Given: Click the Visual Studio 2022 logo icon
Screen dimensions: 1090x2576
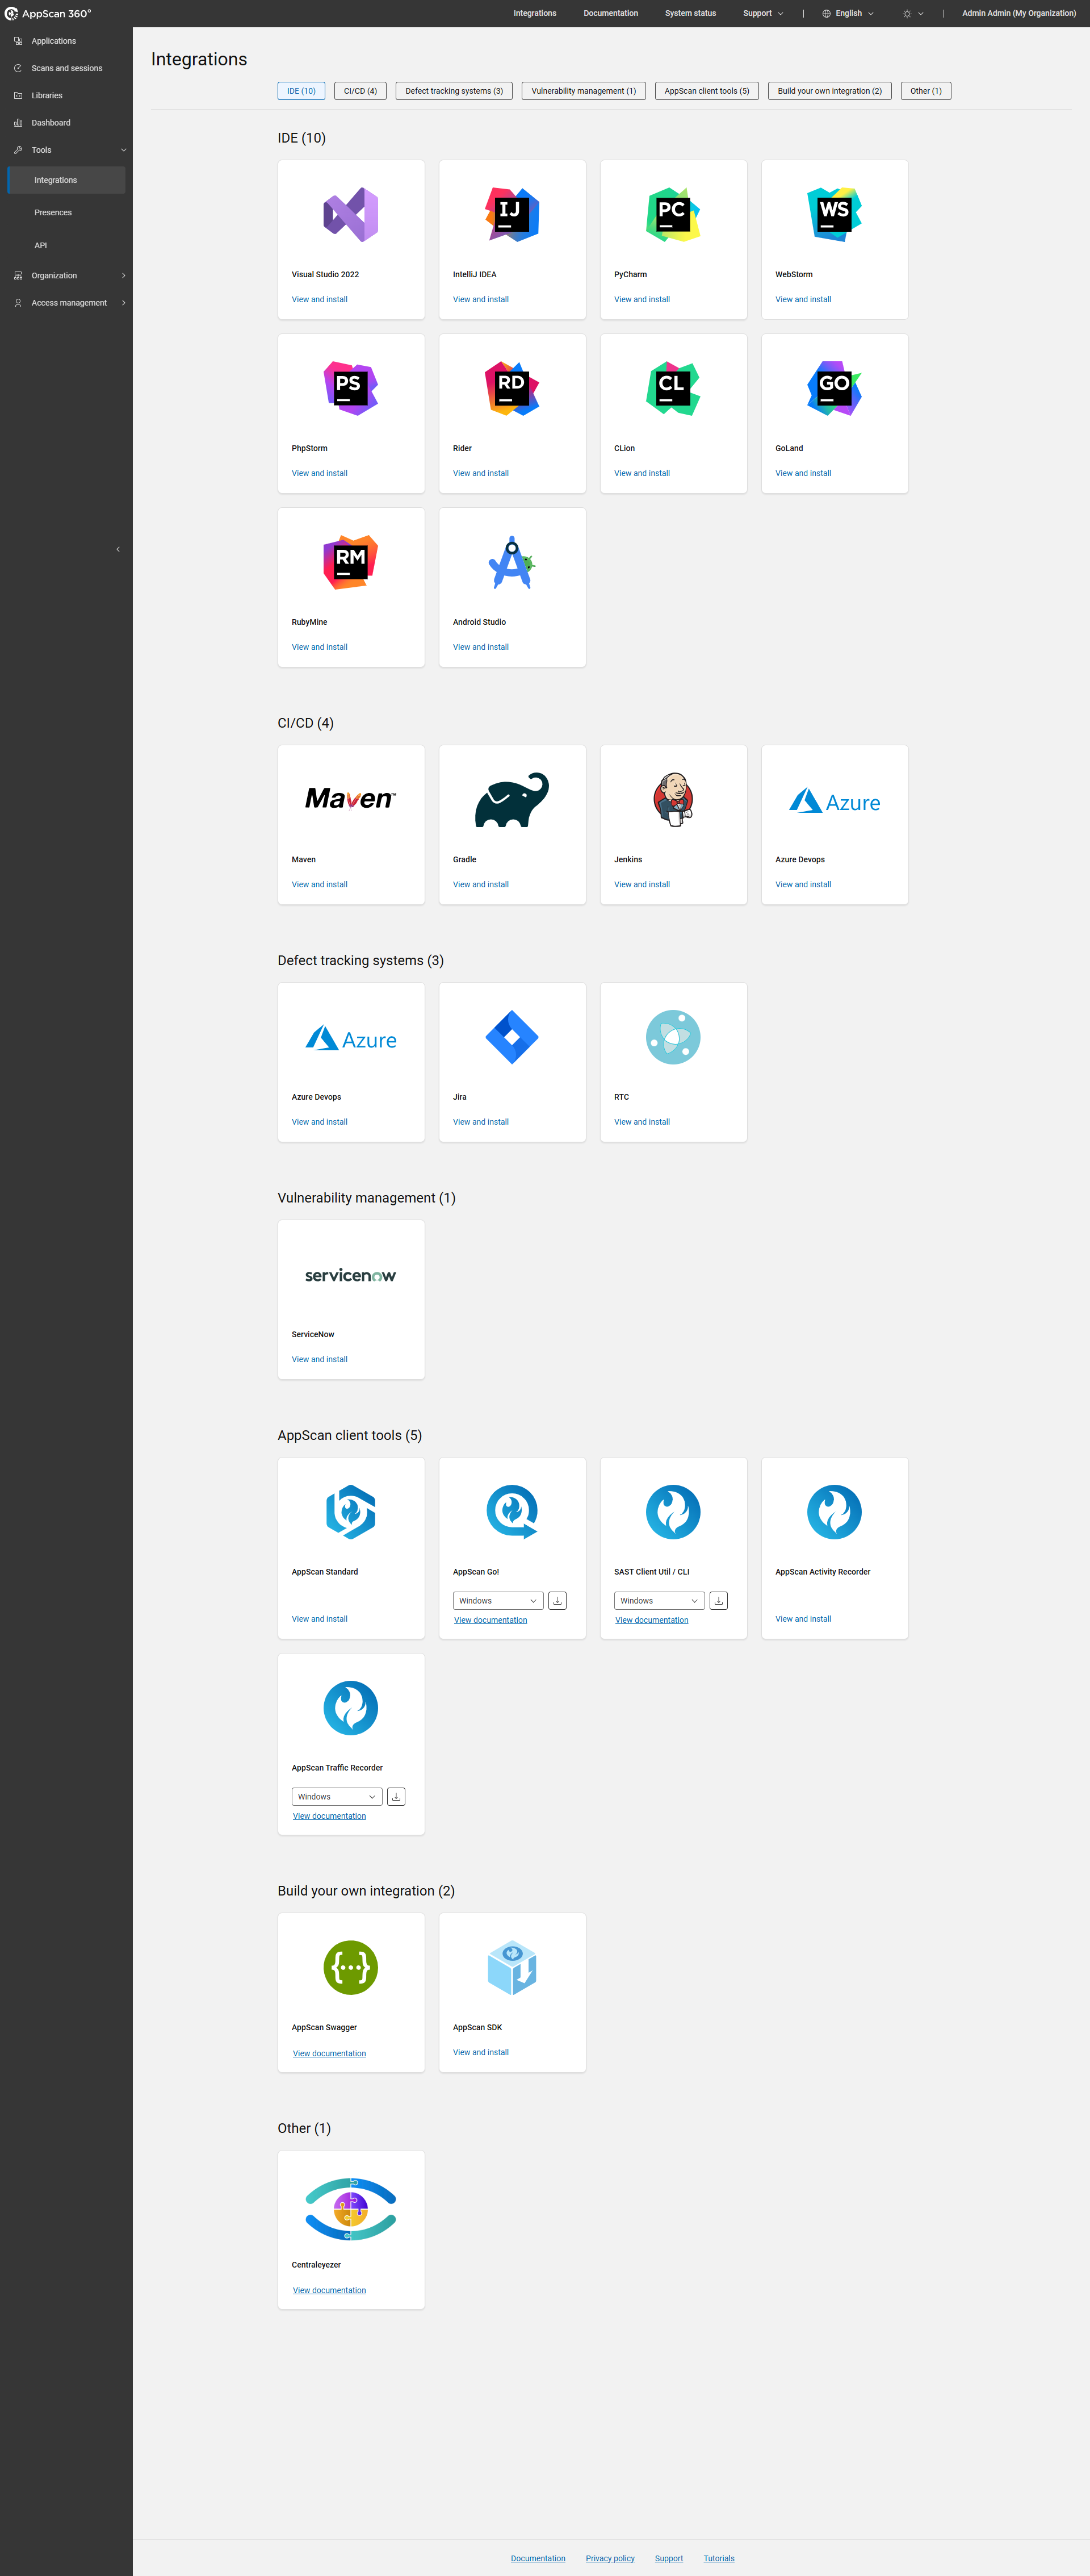Looking at the screenshot, I should (x=351, y=214).
